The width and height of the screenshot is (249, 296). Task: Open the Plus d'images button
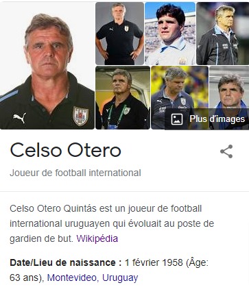point(206,119)
